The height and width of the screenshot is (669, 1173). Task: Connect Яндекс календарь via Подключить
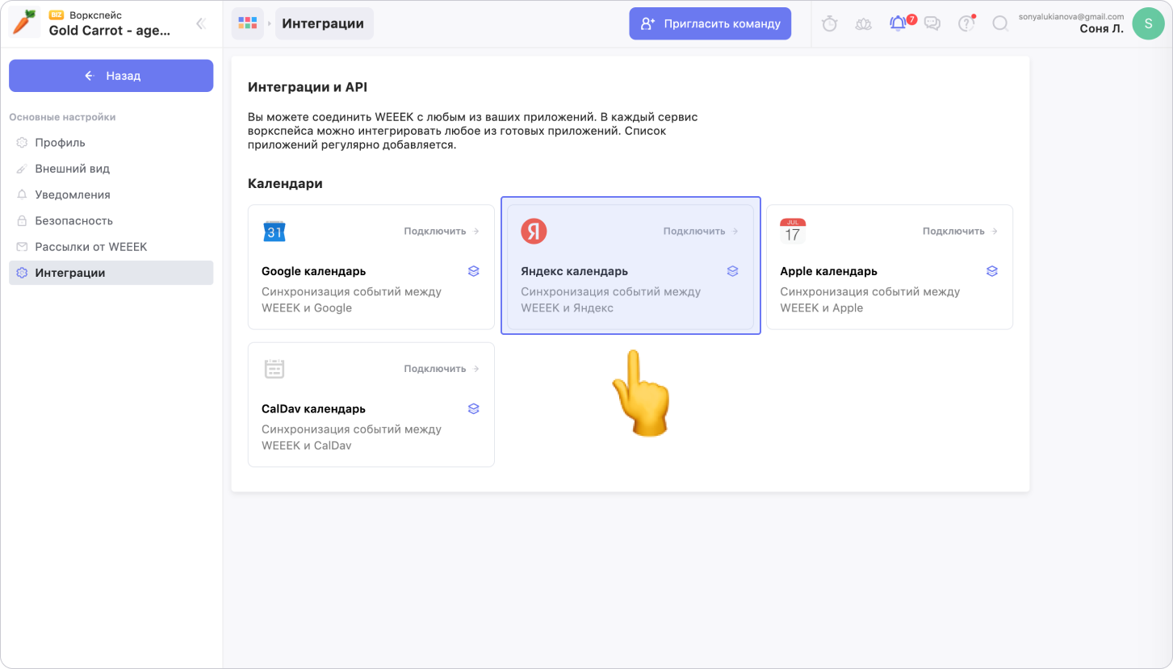(x=701, y=231)
